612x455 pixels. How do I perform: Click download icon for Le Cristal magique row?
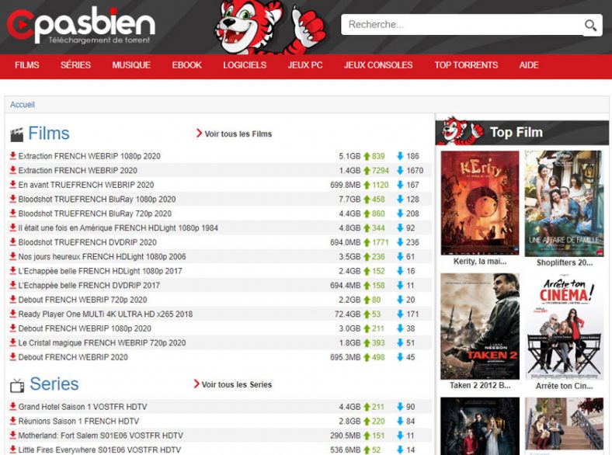click(13, 342)
